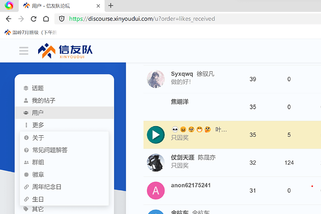Open 话题 in the sidebar
The height and width of the screenshot is (214, 321).
64,88
